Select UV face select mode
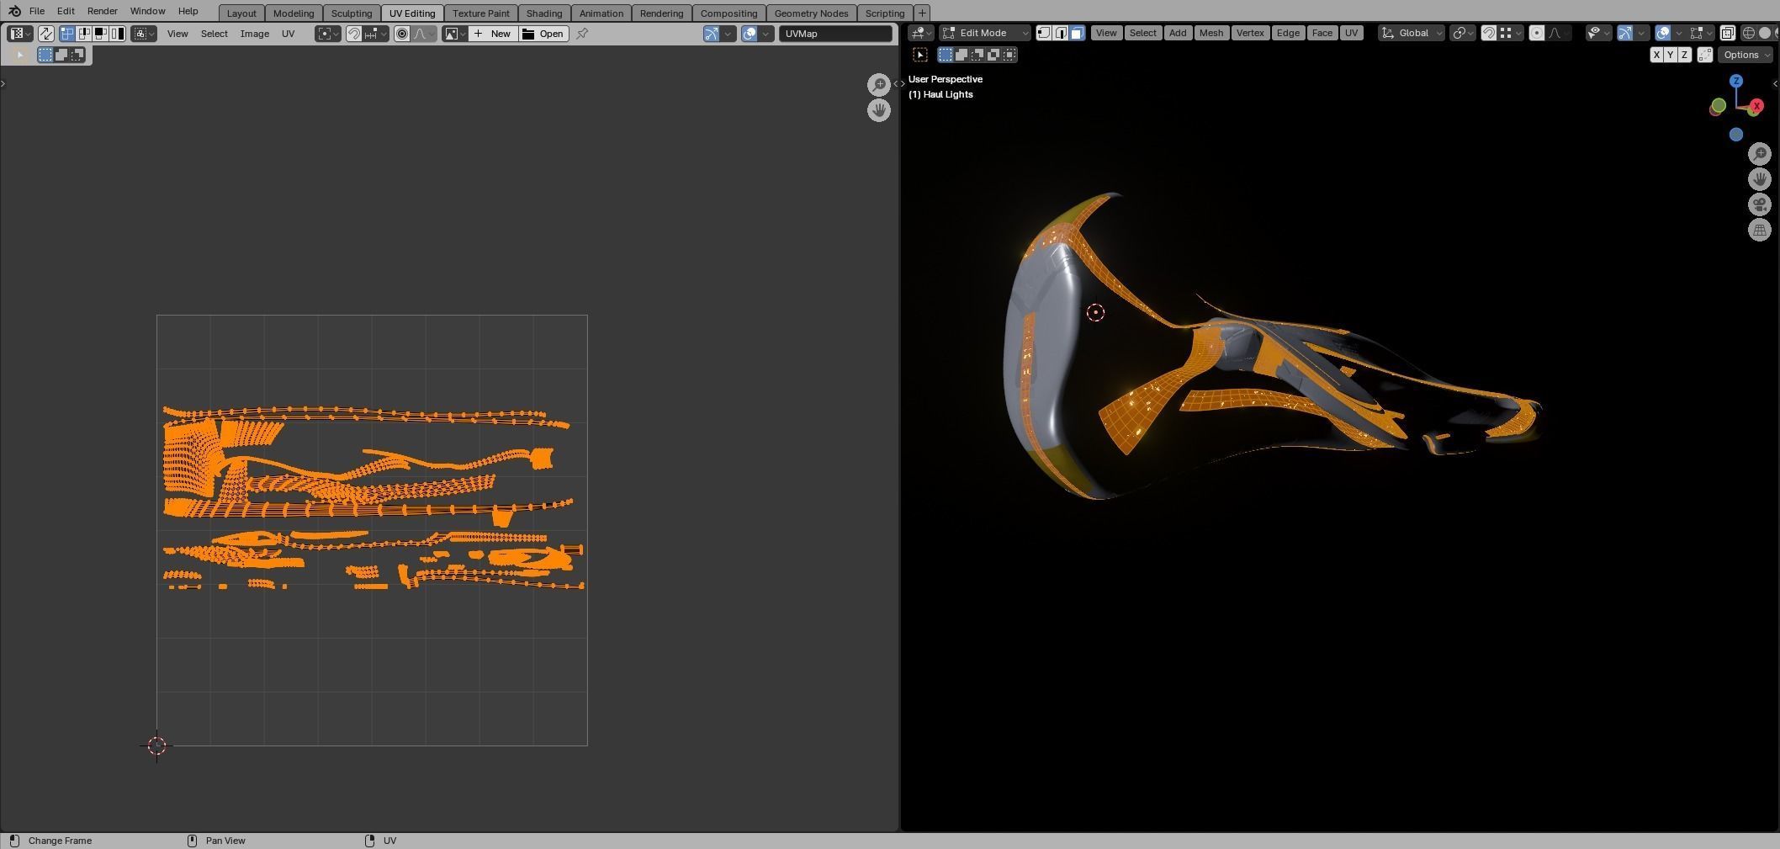Image resolution: width=1780 pixels, height=849 pixels. point(100,34)
